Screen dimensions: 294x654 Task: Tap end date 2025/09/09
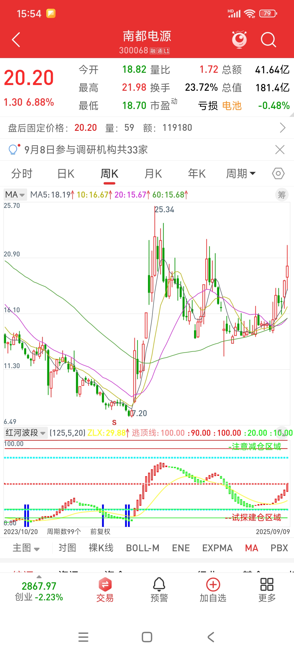(273, 532)
